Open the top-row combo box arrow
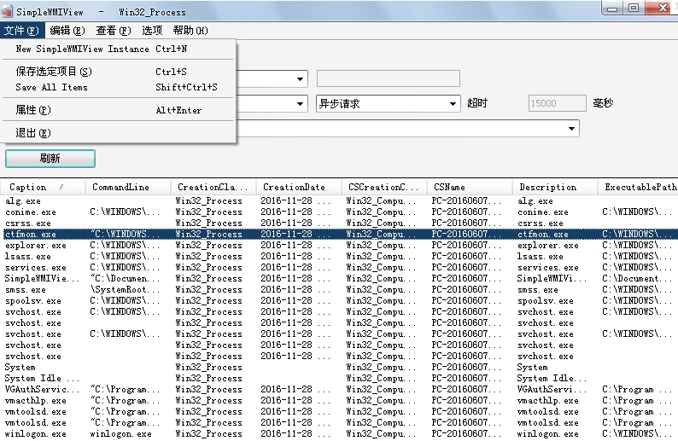The image size is (678, 441). [300, 79]
